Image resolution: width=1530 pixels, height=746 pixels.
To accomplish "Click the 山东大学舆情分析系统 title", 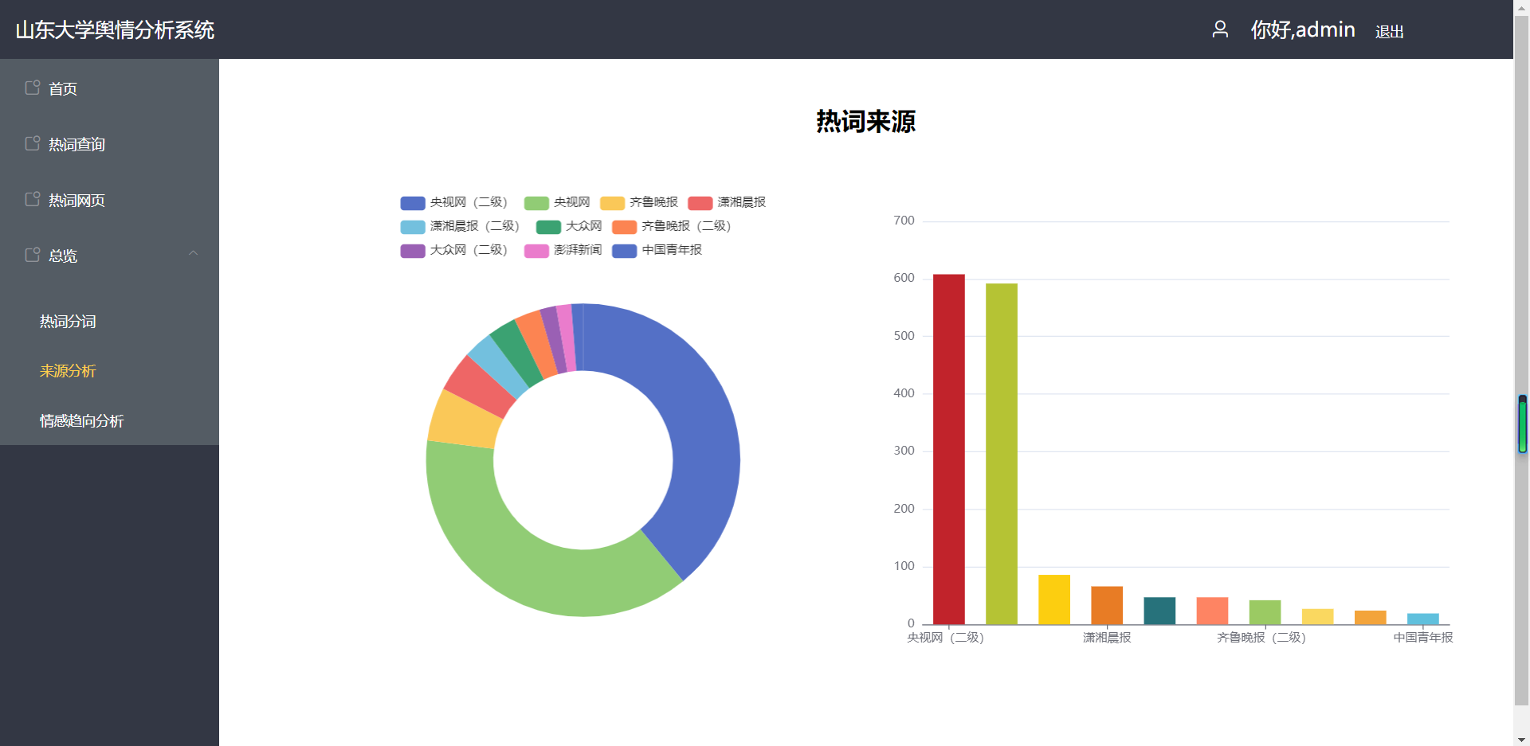I will 115,30.
